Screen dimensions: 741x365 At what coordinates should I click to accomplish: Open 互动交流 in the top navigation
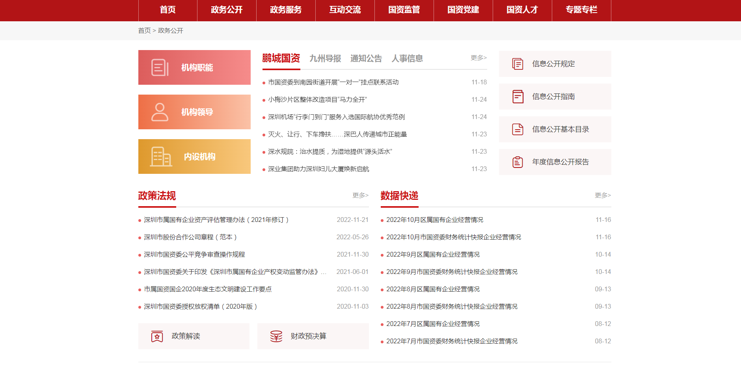coord(345,10)
